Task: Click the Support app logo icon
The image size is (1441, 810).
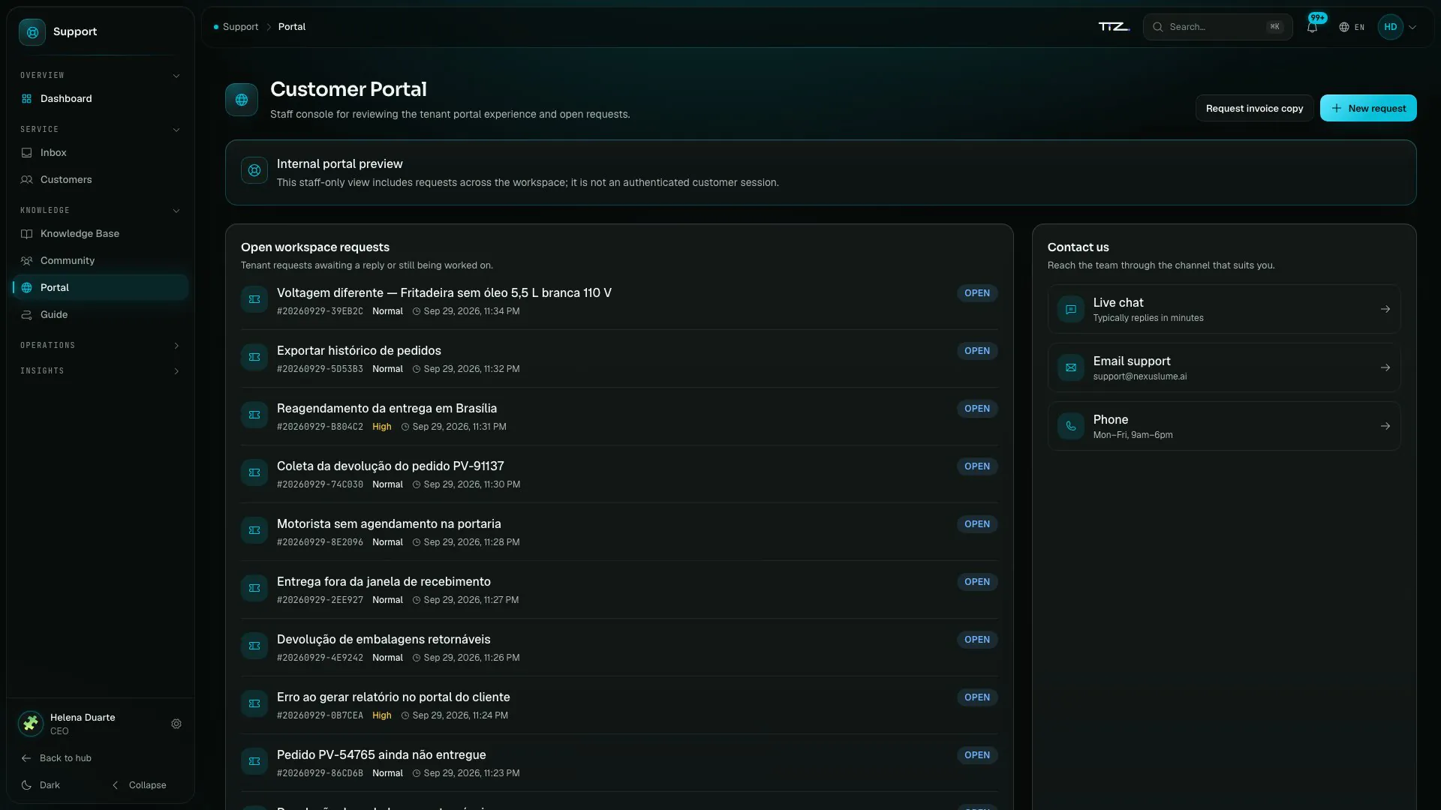Action: pyautogui.click(x=32, y=31)
